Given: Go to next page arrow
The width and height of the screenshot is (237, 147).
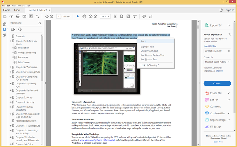Looking at the screenshot, I should [x=52, y=16].
